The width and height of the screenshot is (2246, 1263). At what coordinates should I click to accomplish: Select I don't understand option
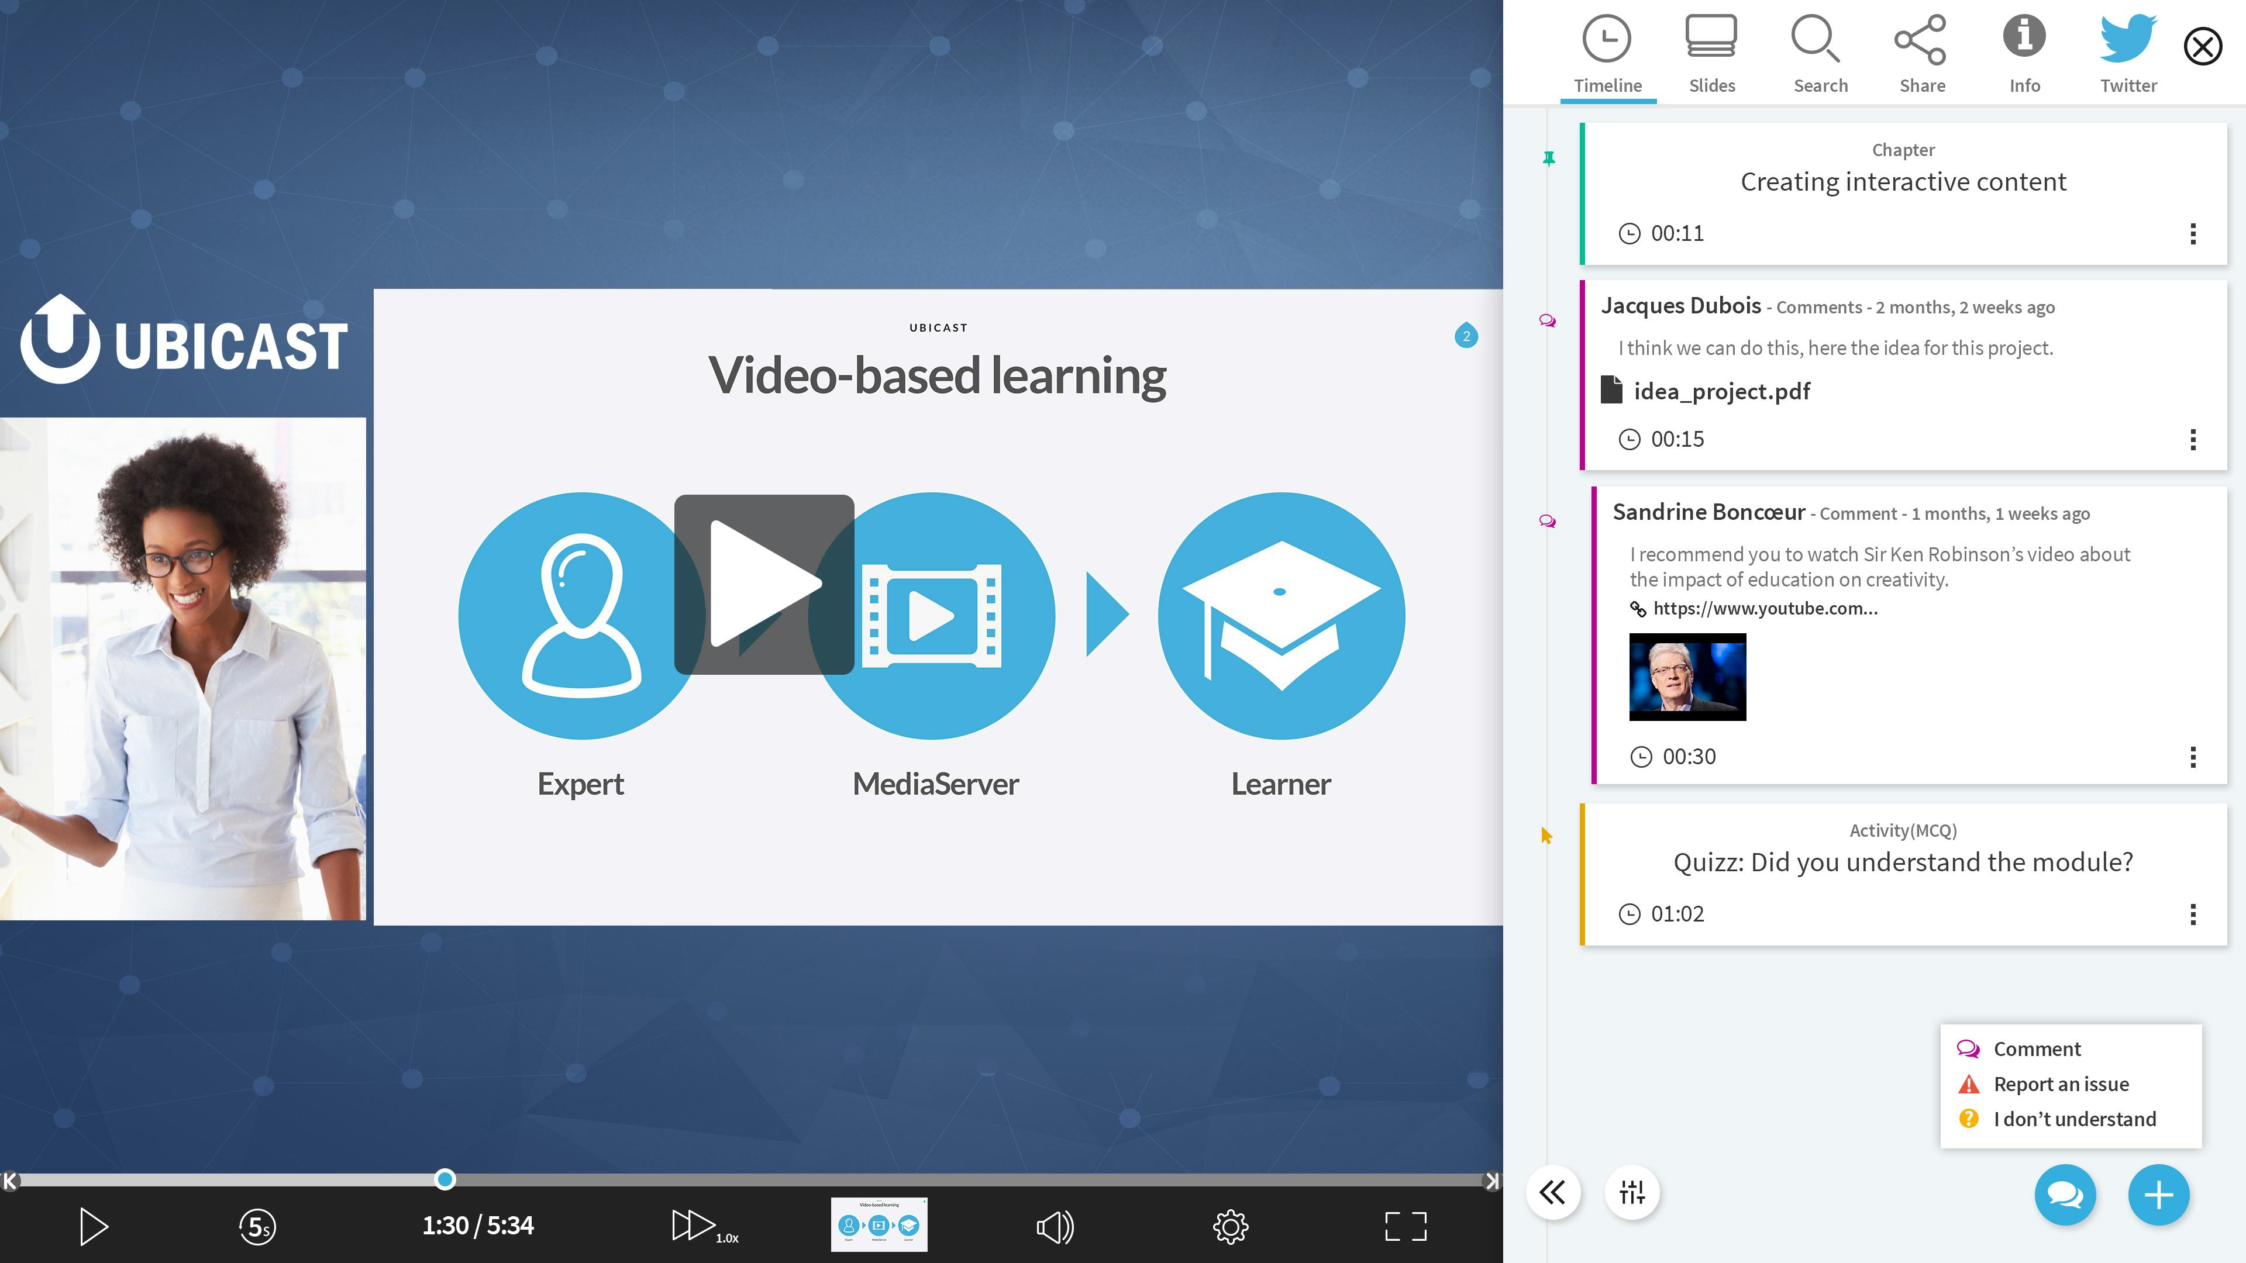2056,1119
